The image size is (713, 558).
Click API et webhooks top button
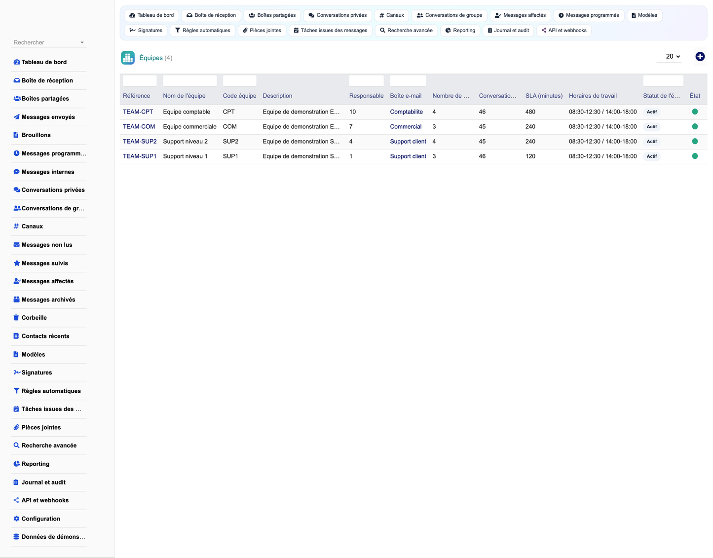564,31
